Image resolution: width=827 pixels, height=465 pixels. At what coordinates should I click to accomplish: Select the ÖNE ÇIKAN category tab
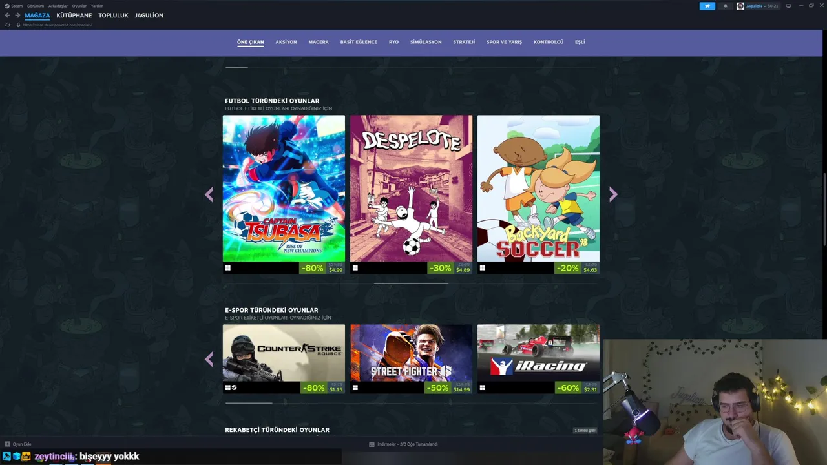[251, 42]
